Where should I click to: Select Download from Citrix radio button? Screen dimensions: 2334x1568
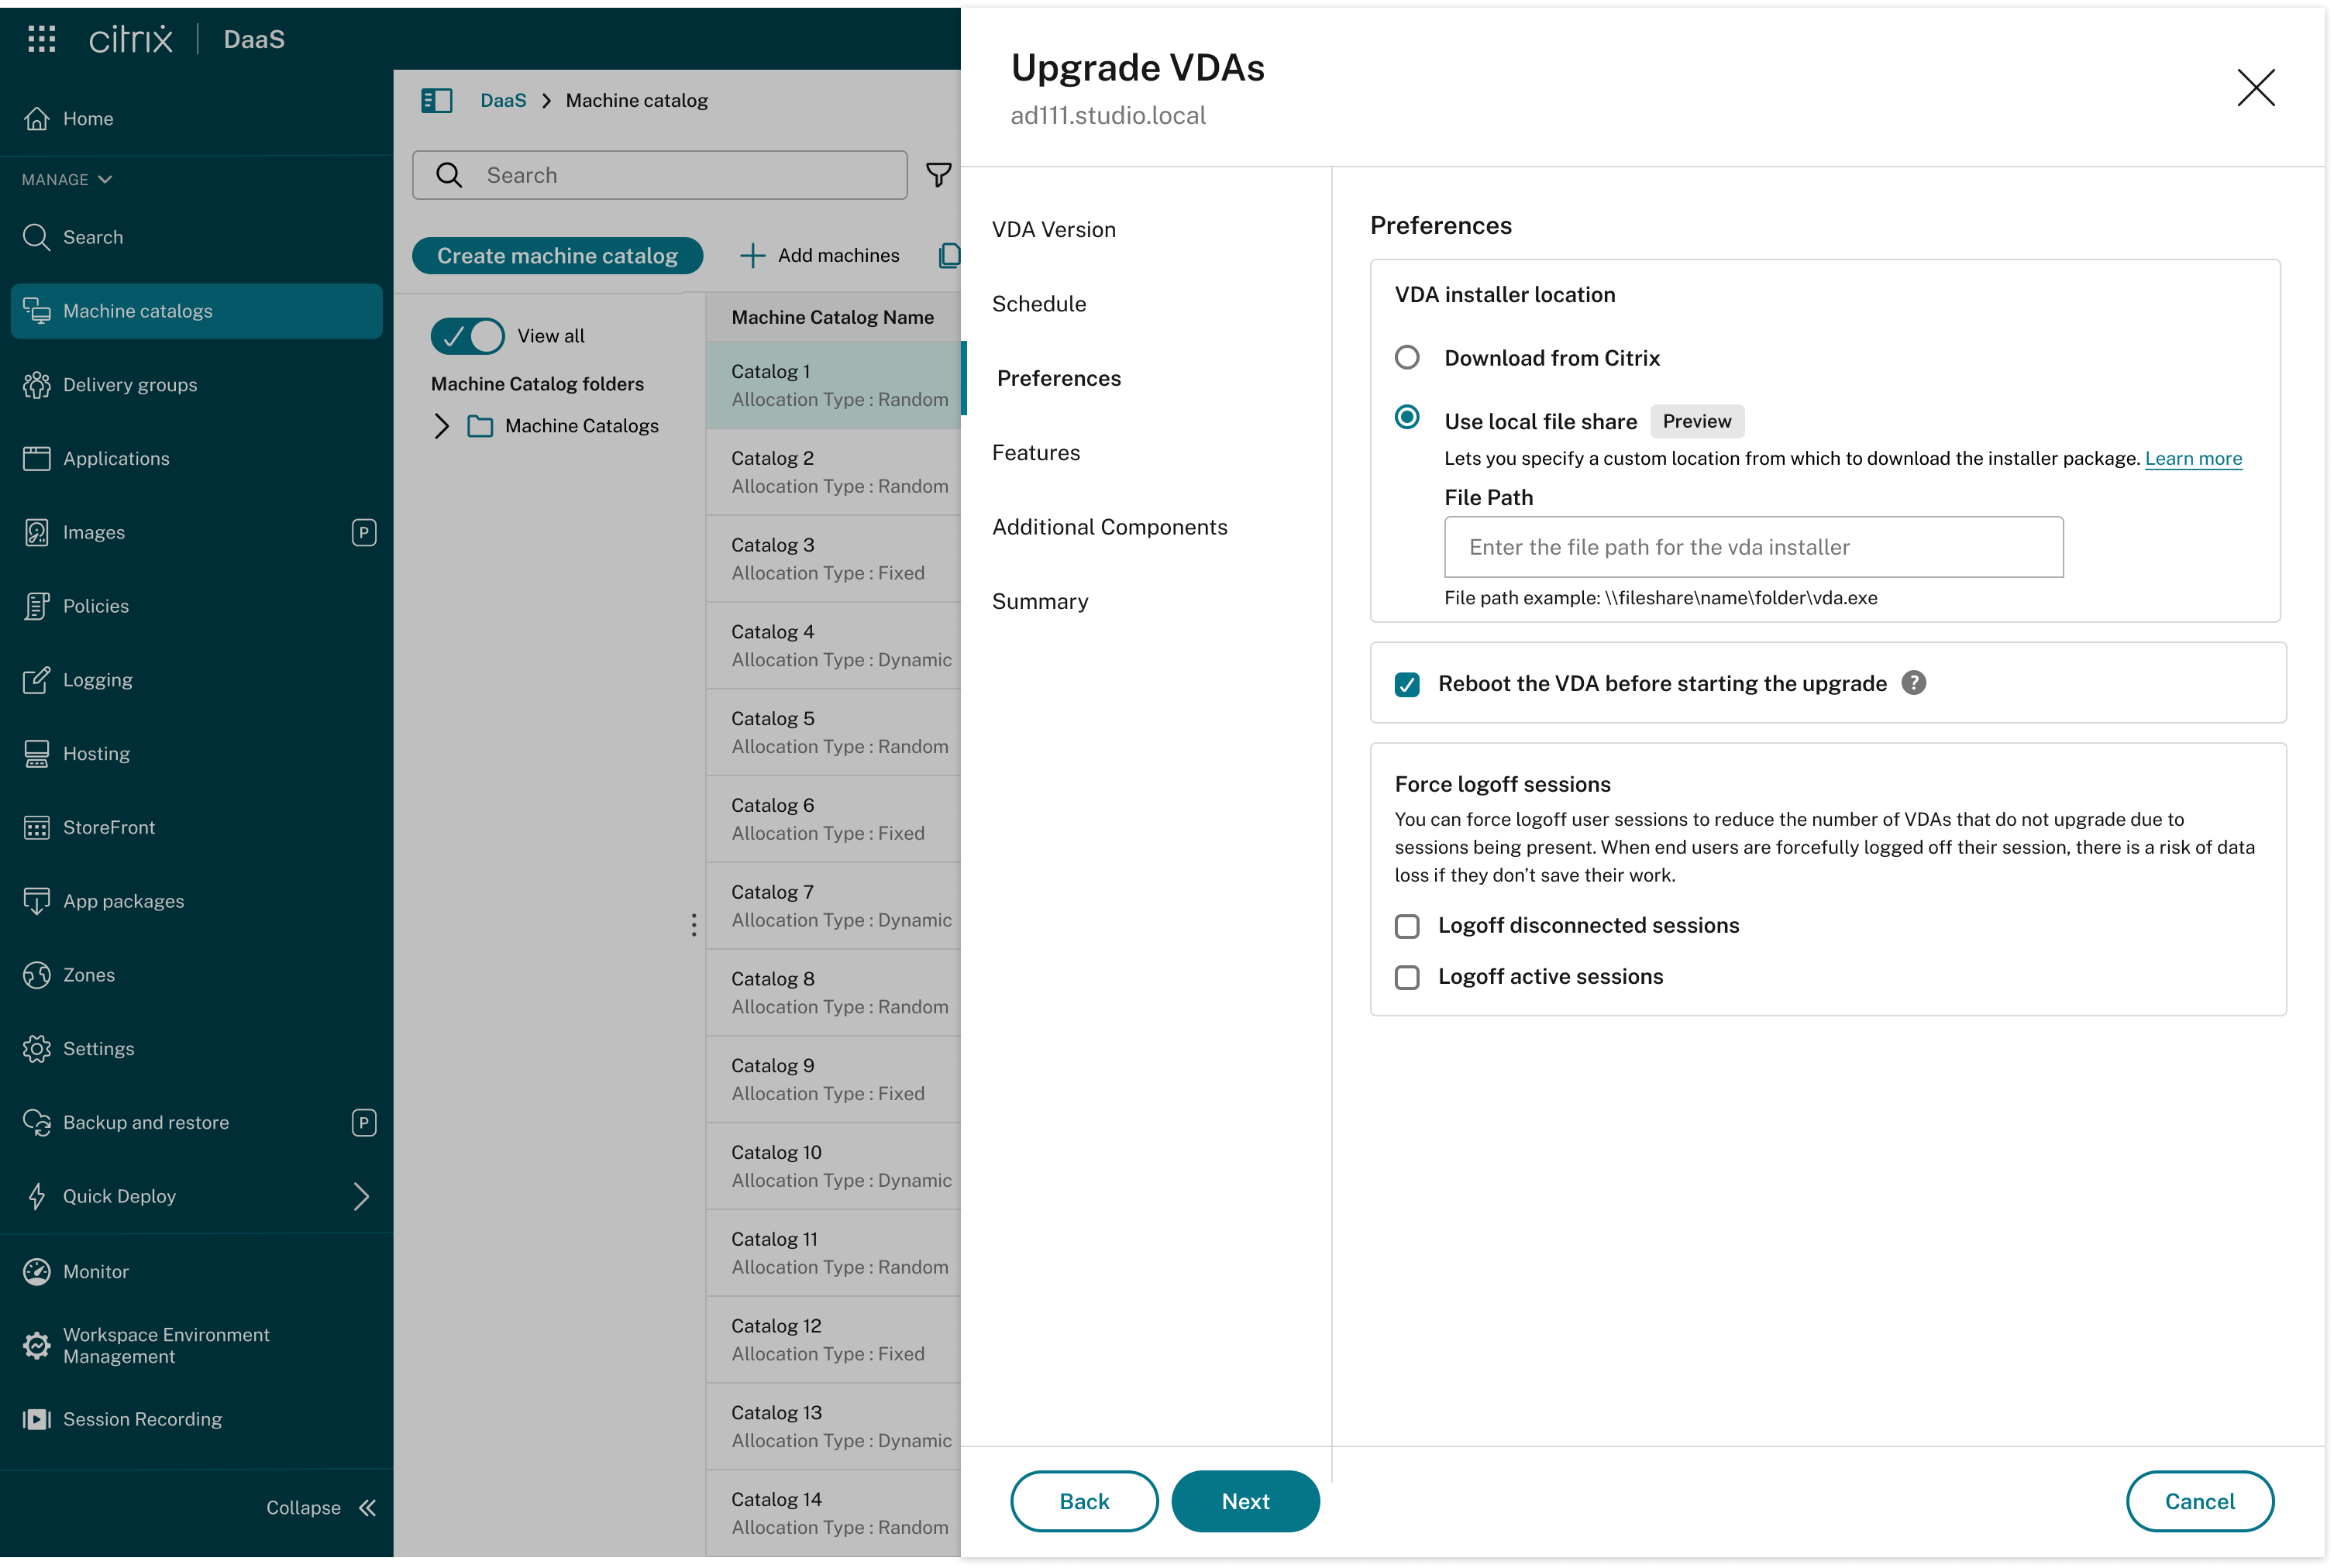point(1407,357)
